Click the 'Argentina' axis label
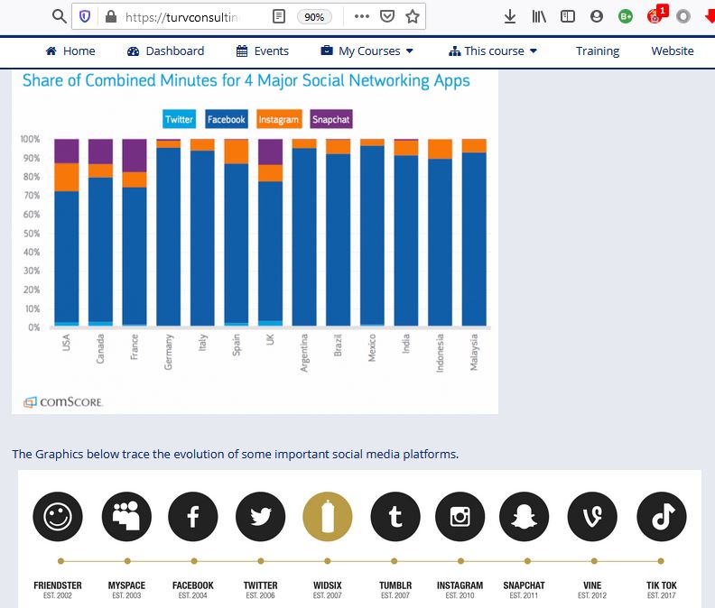Image resolution: width=715 pixels, height=608 pixels. 304,353
